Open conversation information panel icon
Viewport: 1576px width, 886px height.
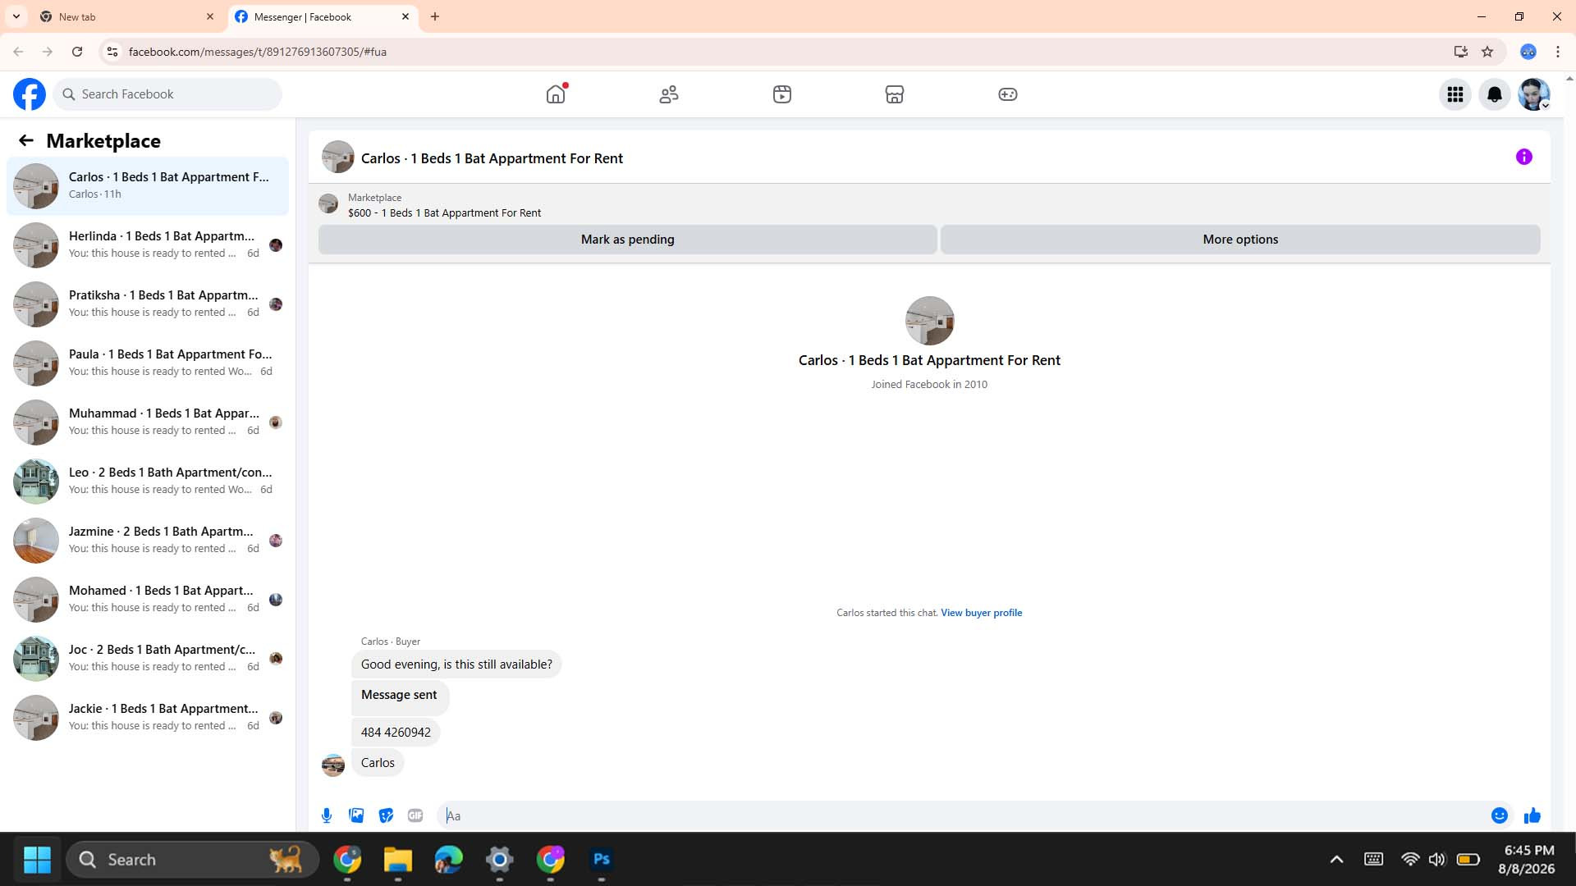coord(1524,157)
